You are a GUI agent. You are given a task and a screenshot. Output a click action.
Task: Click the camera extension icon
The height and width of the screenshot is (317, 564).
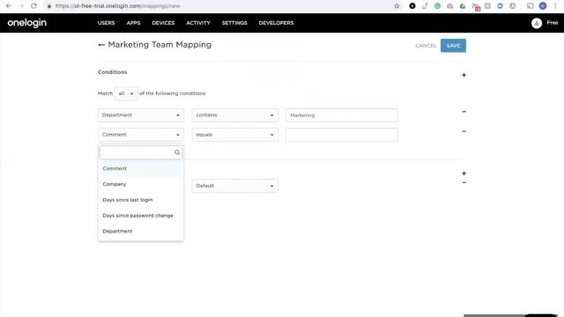click(449, 6)
